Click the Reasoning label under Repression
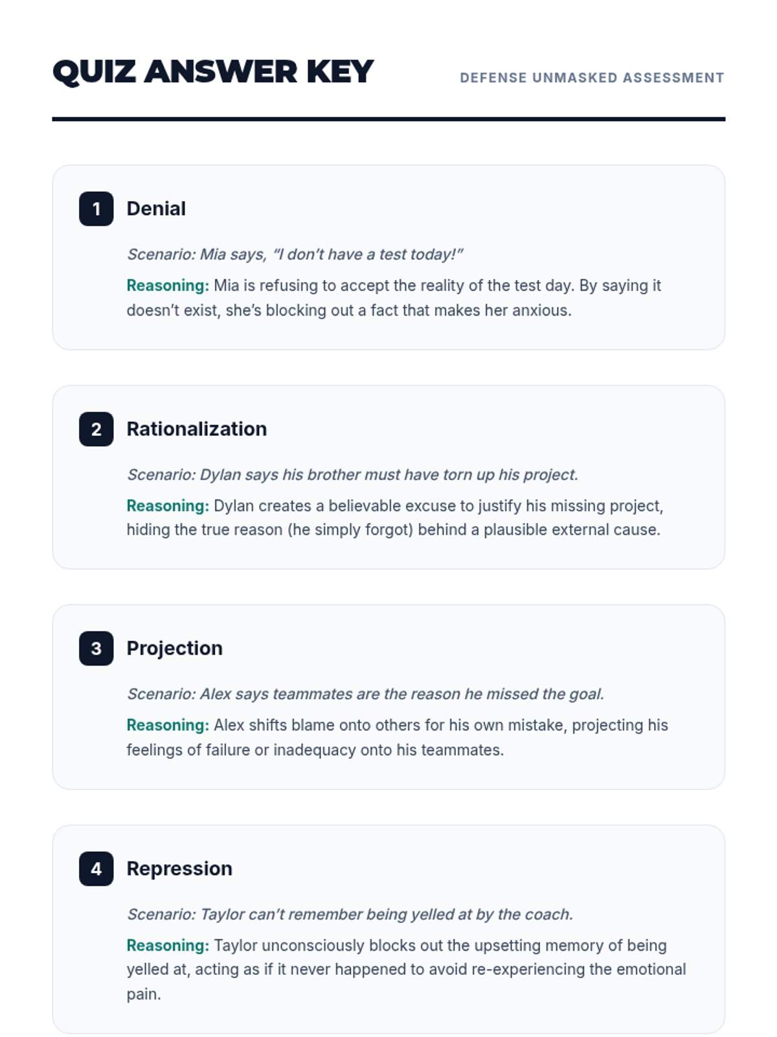The width and height of the screenshot is (777, 1037). pyautogui.click(x=168, y=946)
